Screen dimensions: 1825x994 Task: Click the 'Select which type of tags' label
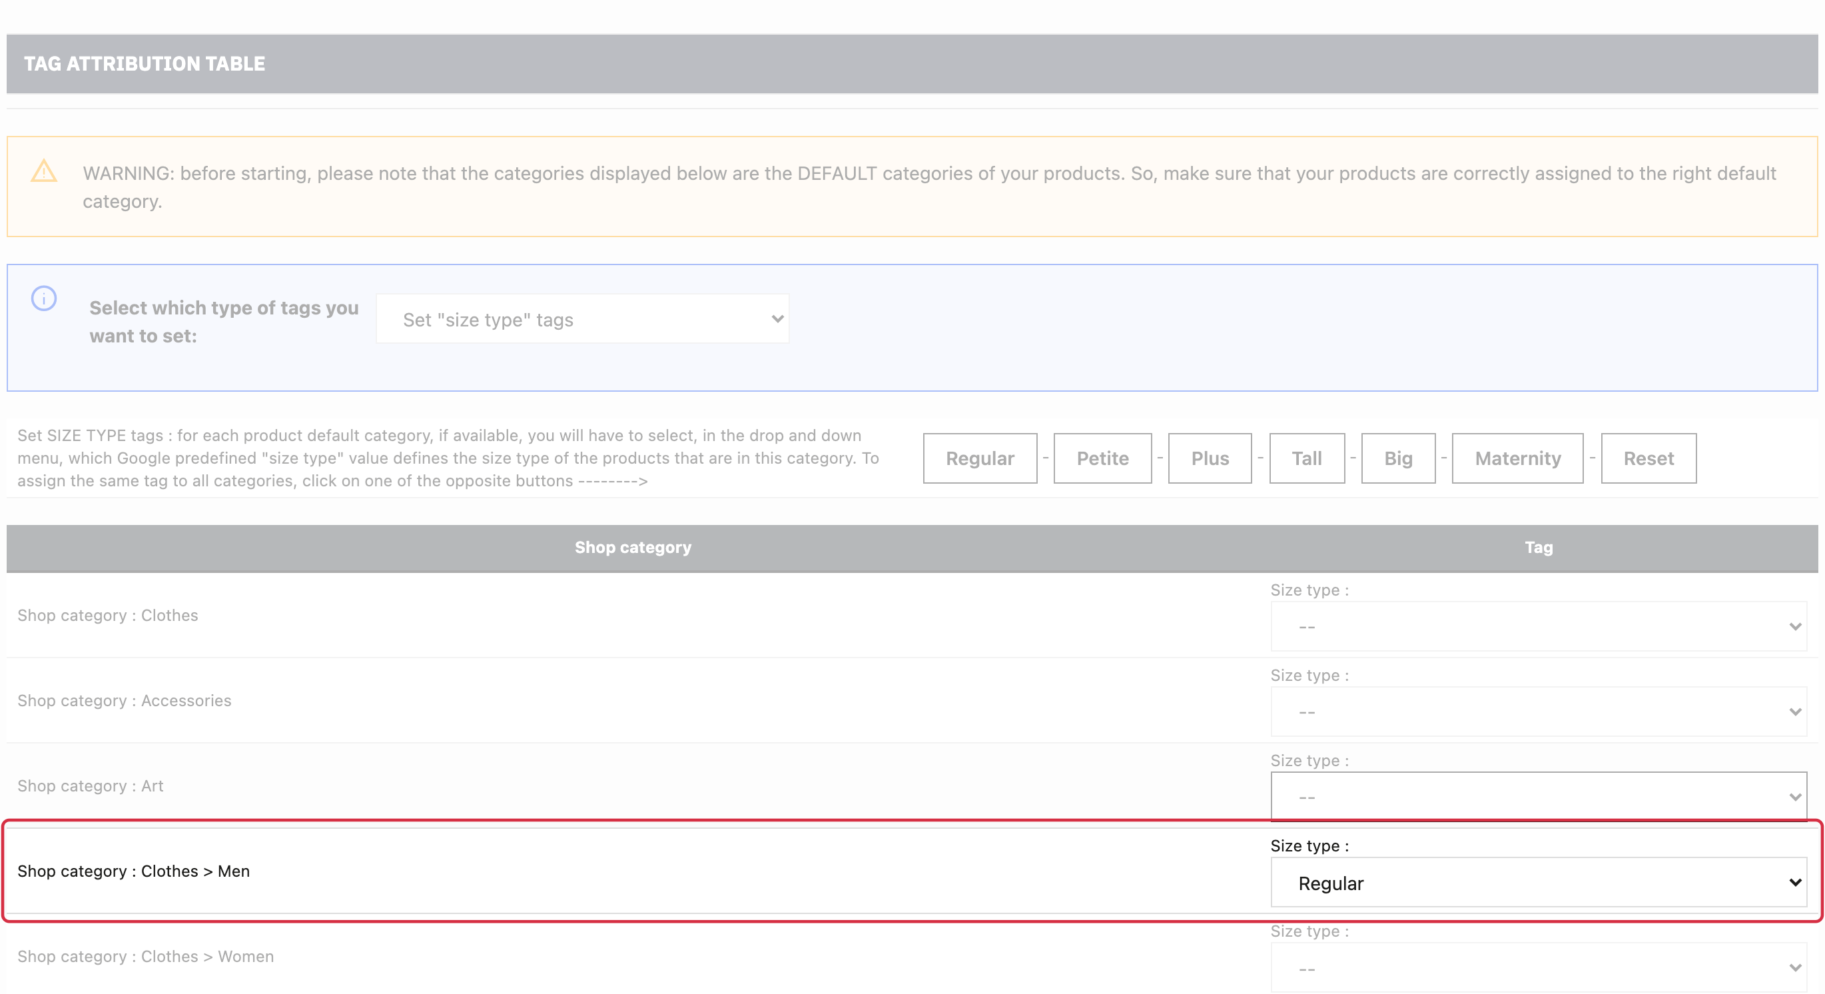tap(224, 322)
